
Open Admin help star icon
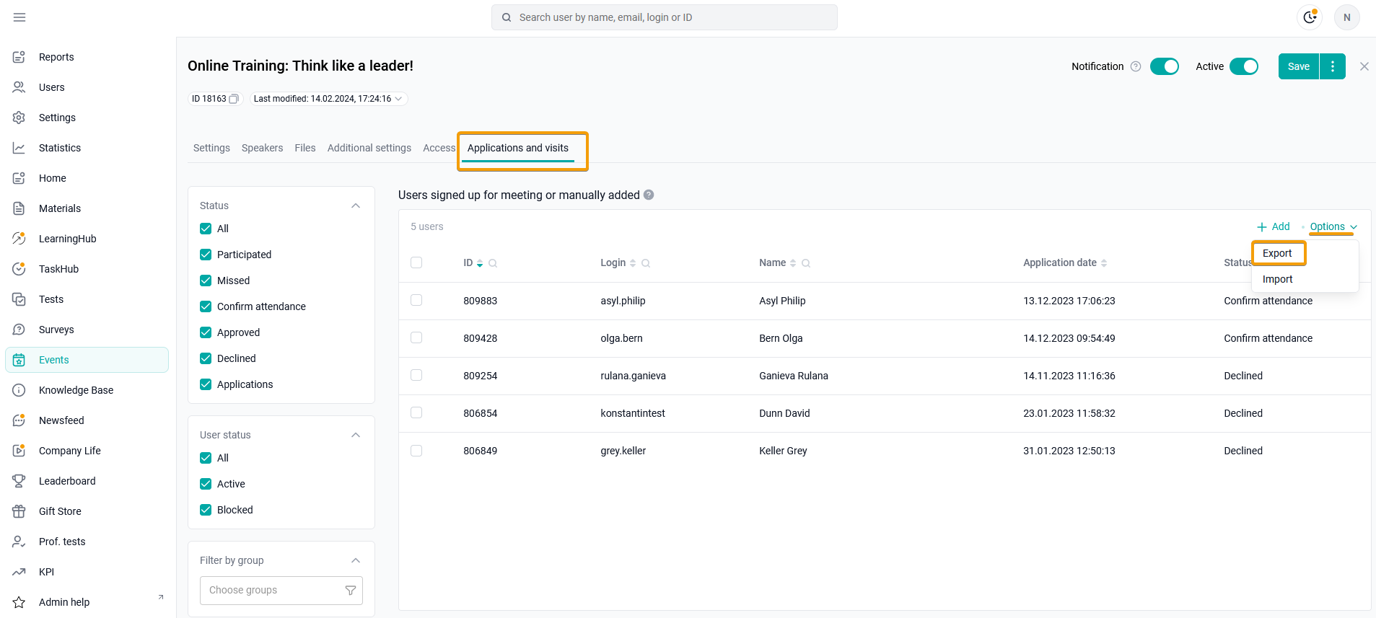[x=19, y=602]
